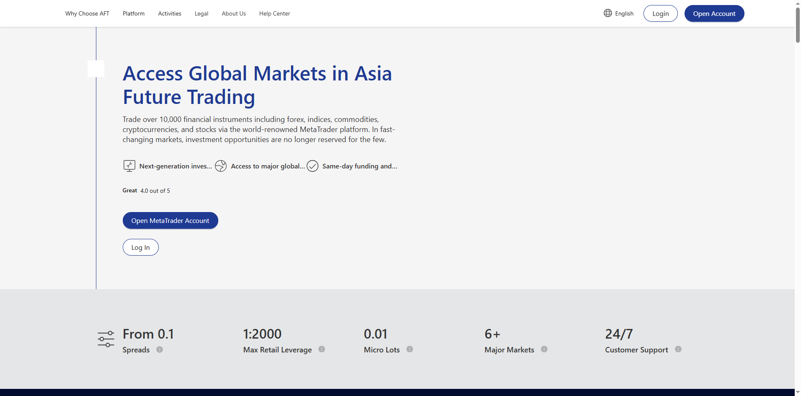Click the Log In button under the hero text
801x396 pixels.
[140, 247]
